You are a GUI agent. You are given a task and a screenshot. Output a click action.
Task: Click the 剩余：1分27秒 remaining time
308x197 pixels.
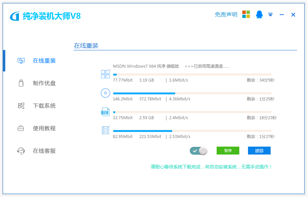(x=261, y=136)
